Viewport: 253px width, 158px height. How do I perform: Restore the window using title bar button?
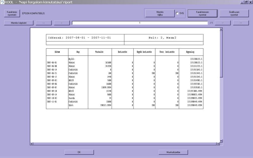tap(246, 2)
